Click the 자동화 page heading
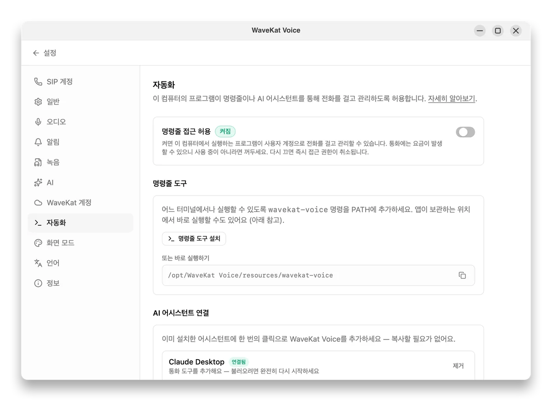Viewport: 552px width, 401px height. [x=164, y=85]
